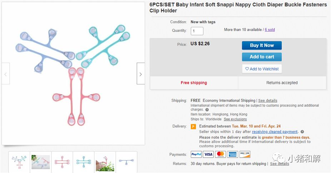Viewport: 331px width, 173px height.
Task: Click the American Express card icon
Action: point(233,154)
